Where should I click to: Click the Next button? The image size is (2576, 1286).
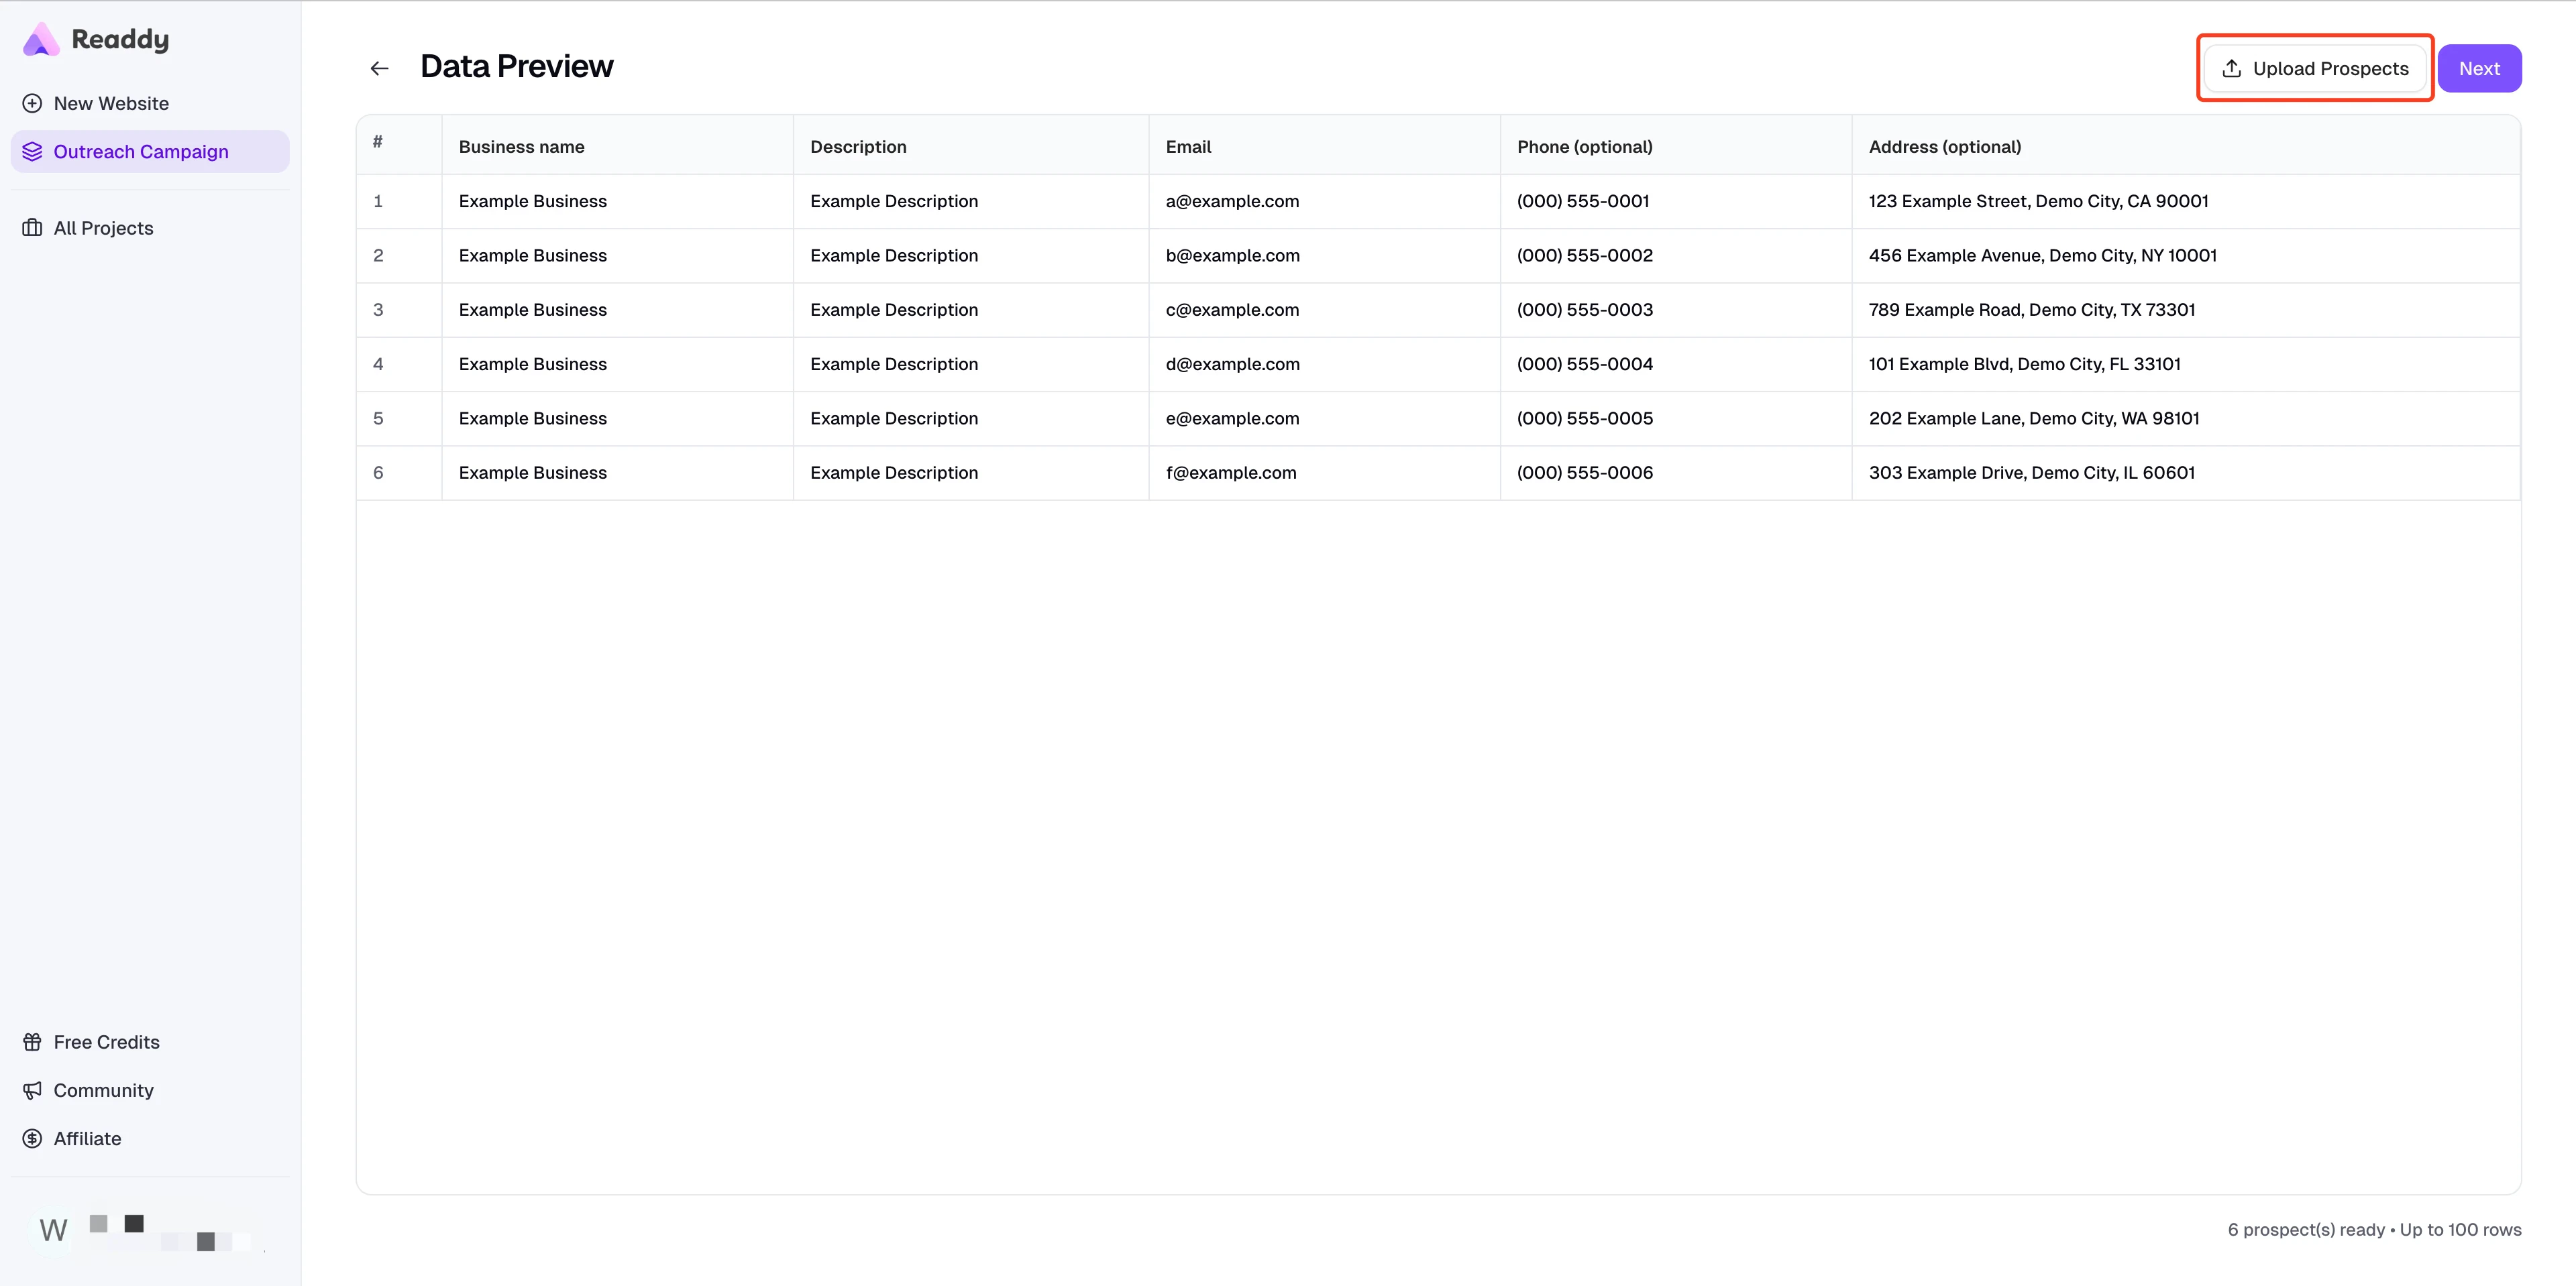coord(2479,67)
